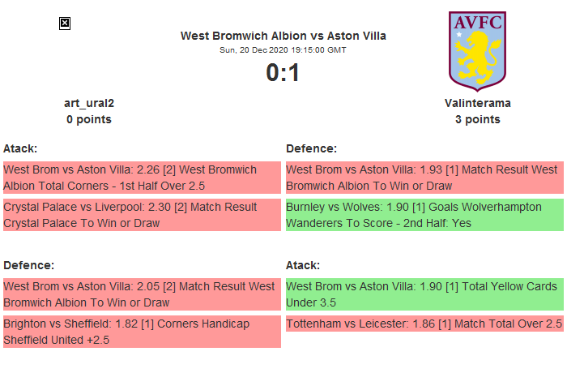Image resolution: width=567 pixels, height=373 pixels.
Task: Click the West Bromwich Albion vs Aston Villa title
Action: (283, 36)
